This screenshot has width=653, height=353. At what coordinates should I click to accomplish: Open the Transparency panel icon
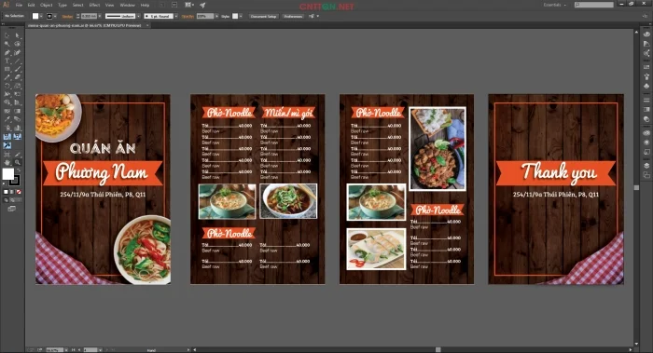coord(646,119)
